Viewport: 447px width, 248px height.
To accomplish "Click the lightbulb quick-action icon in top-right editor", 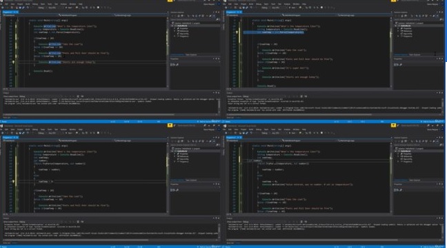I will point(237,32).
